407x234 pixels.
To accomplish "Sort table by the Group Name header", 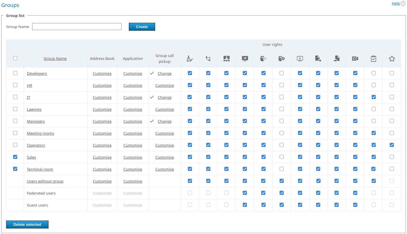I will [x=55, y=59].
